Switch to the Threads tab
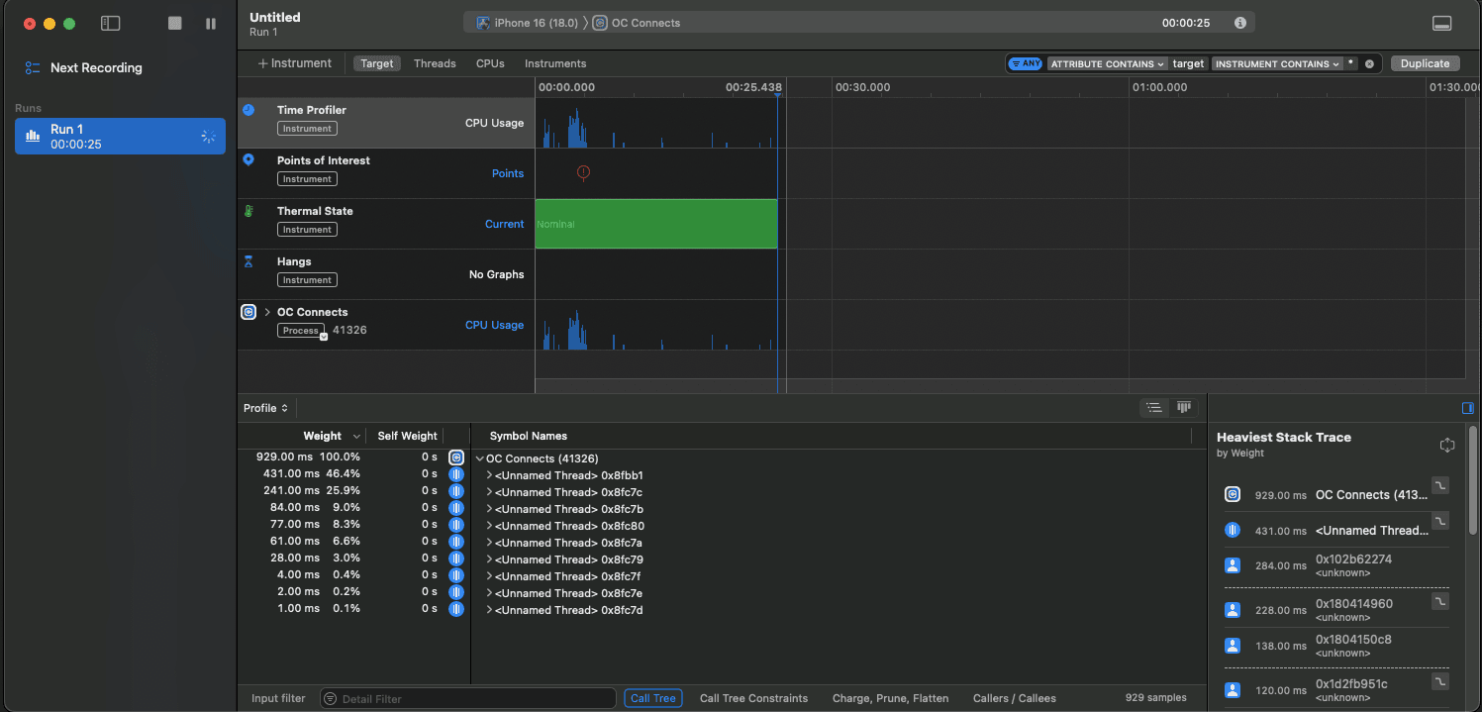Screen dimensions: 1482x712 [x=435, y=62]
